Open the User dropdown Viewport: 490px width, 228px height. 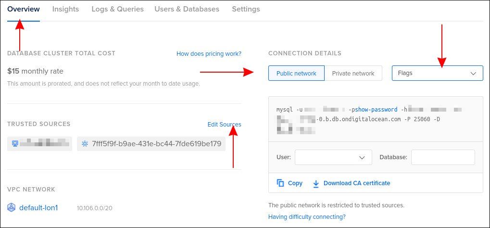tap(333, 157)
